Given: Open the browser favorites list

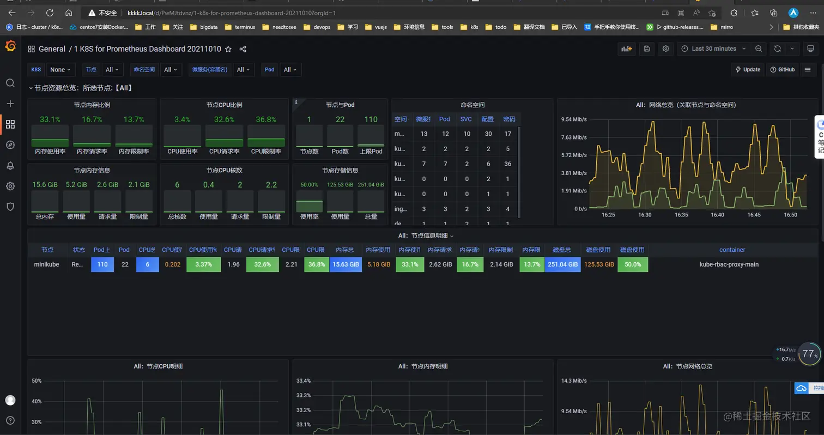Looking at the screenshot, I should pyautogui.click(x=754, y=13).
